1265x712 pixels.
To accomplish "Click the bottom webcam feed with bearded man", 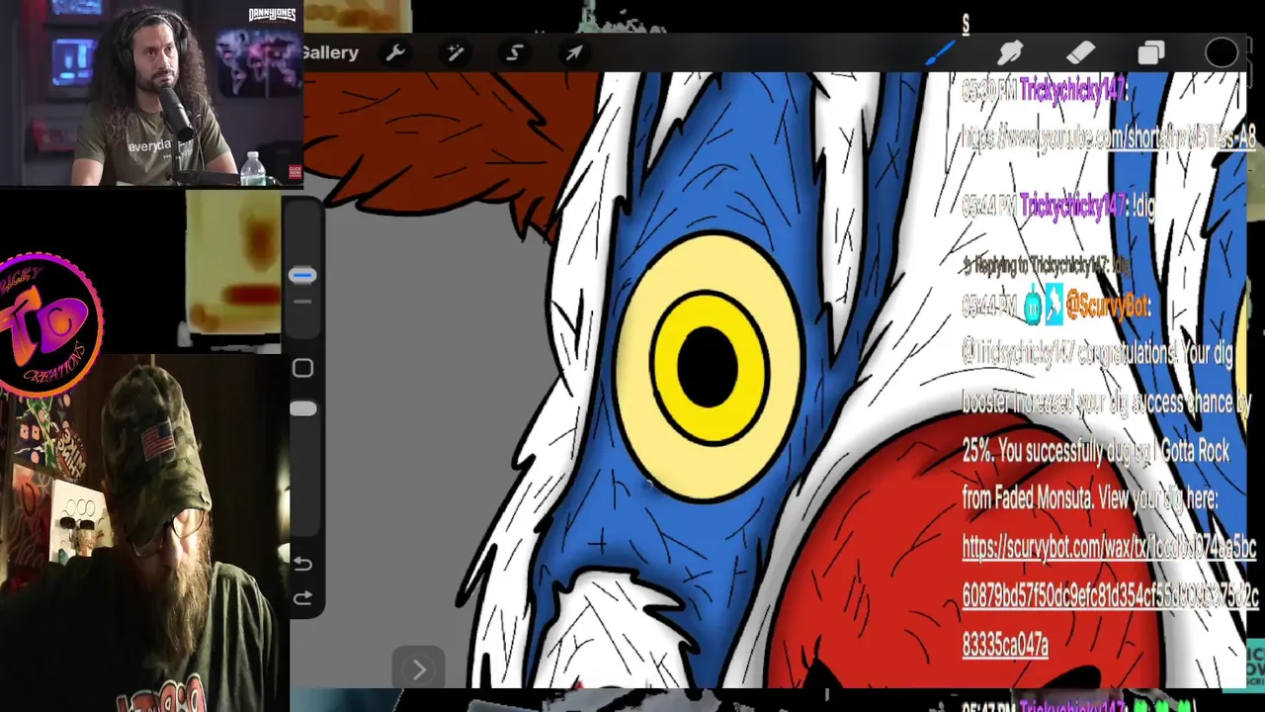I will point(144,534).
